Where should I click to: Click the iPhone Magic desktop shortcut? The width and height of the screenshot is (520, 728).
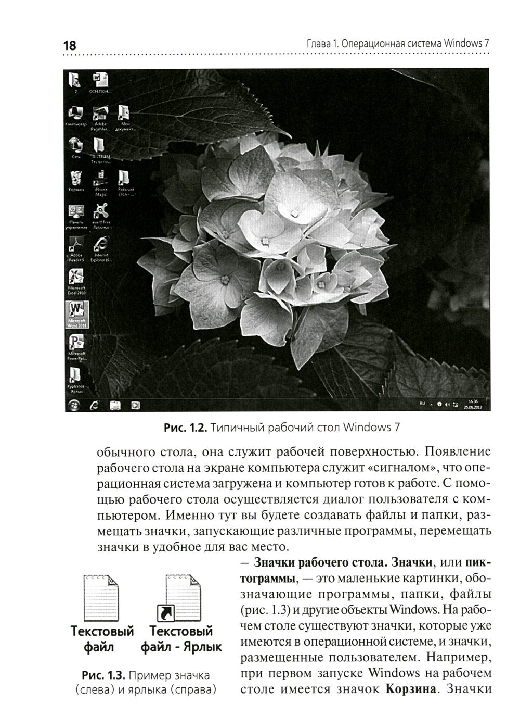click(100, 179)
